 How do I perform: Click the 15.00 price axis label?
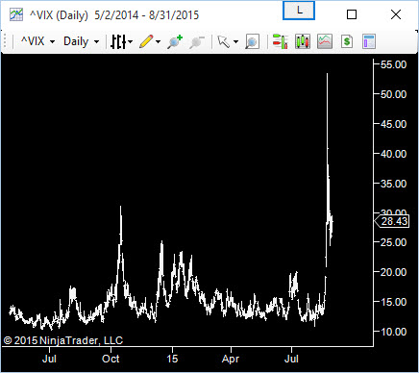393,302
